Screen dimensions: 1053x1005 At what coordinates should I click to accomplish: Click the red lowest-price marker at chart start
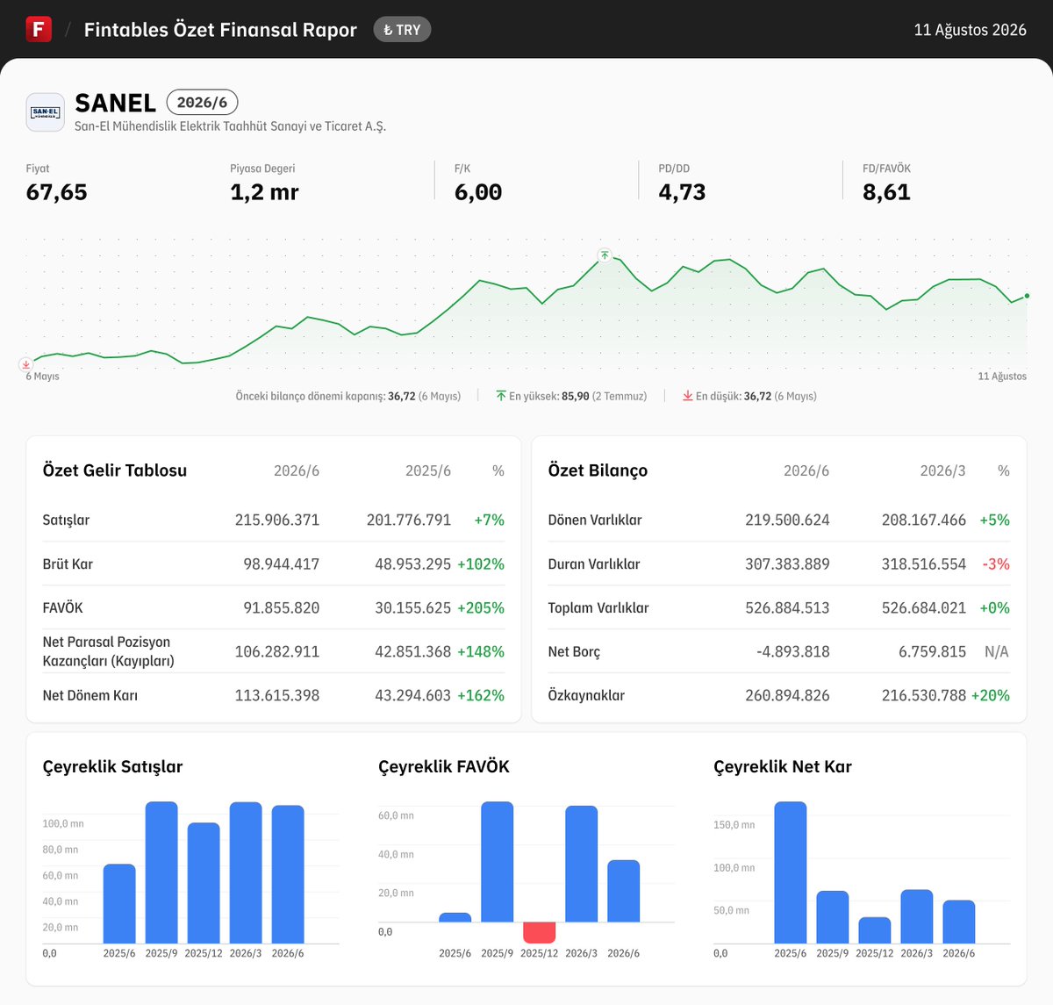click(x=26, y=364)
